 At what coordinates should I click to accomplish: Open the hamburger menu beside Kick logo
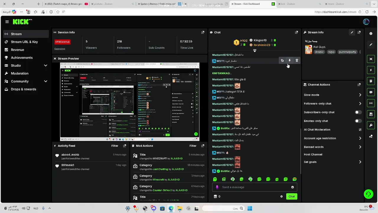[7, 22]
